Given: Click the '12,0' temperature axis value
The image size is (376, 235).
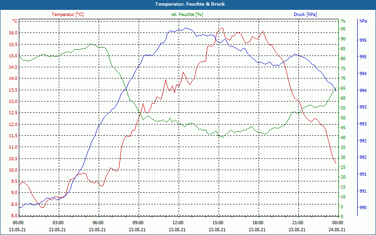Looking at the screenshot, I should (13, 125).
